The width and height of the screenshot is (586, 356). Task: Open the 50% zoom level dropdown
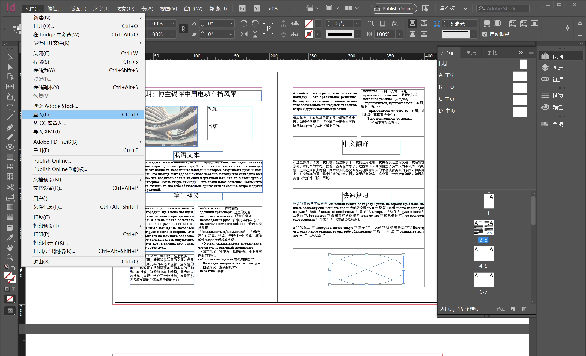(x=294, y=8)
